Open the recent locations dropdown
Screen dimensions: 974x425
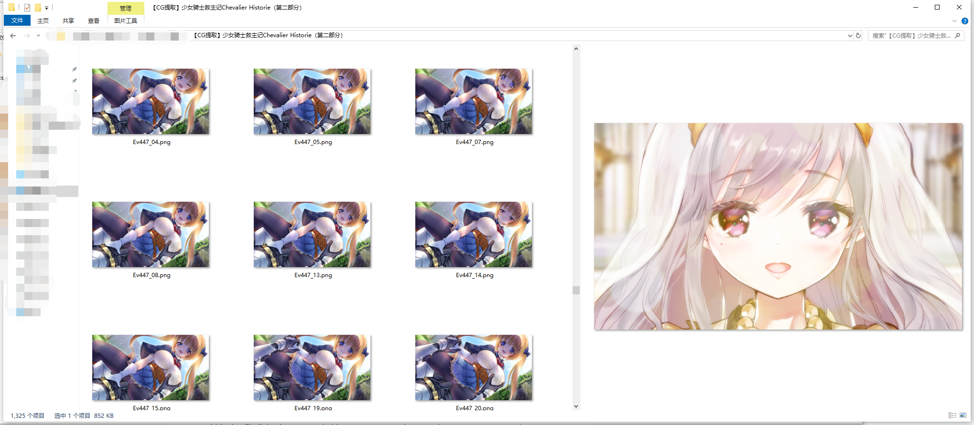coord(38,36)
